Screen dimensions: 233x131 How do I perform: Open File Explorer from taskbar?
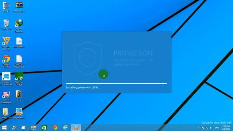[33, 128]
